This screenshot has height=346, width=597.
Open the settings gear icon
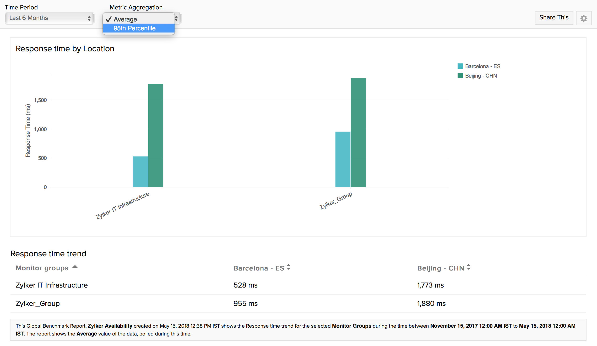click(x=584, y=18)
